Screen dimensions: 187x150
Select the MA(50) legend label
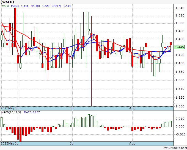pyautogui.click(x=35, y=6)
